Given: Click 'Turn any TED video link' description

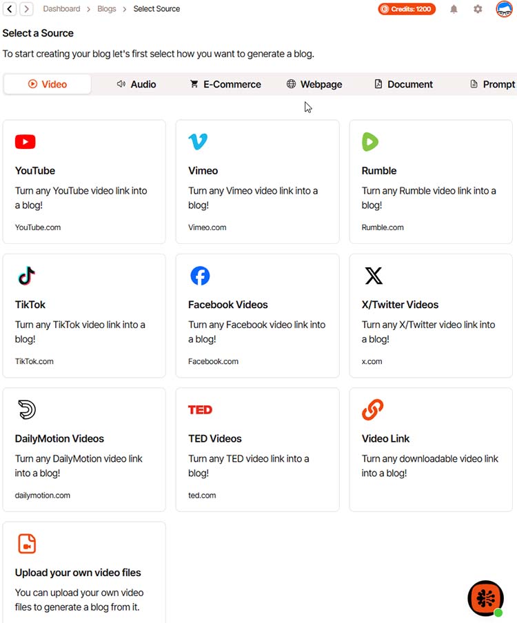Looking at the screenshot, I should (x=249, y=466).
